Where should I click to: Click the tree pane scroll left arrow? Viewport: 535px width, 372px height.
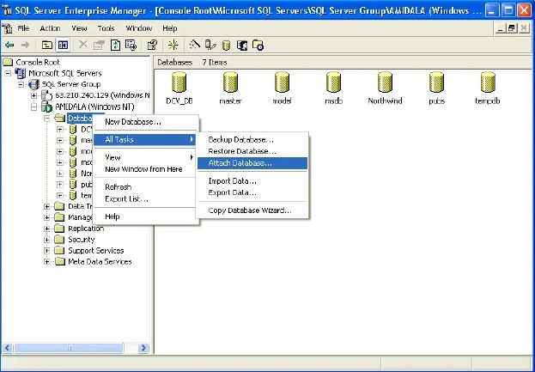(x=8, y=348)
